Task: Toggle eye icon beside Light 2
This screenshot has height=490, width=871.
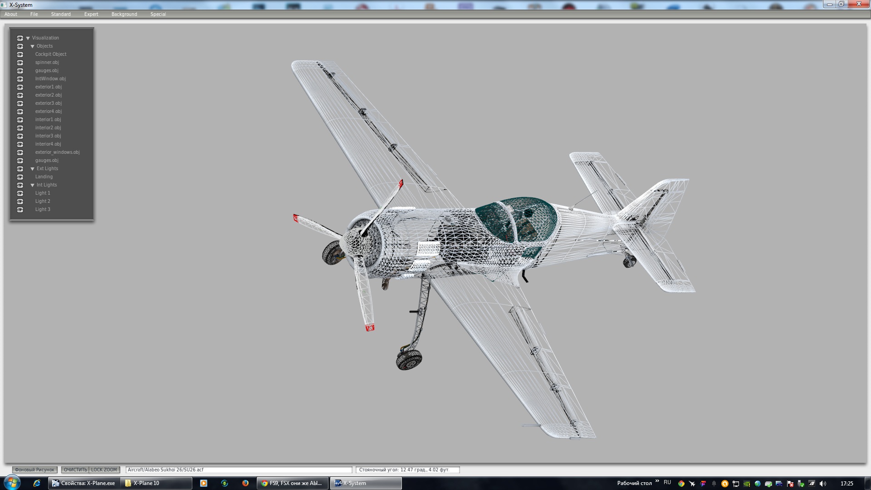Action: [x=20, y=201]
